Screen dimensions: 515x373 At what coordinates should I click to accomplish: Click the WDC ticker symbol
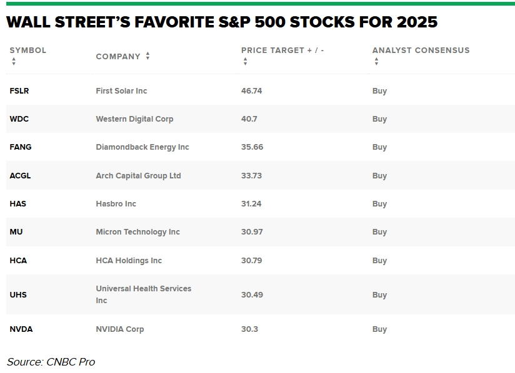tap(19, 119)
